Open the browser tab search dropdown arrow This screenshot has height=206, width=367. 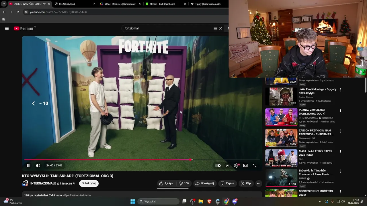4,4
